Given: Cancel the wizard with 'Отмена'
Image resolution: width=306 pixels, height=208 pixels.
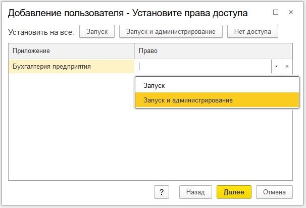Looking at the screenshot, I should coord(274,192).
